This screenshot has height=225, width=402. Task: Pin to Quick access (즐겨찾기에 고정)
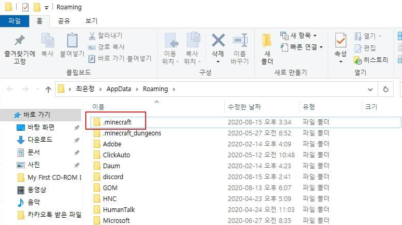coord(19,49)
